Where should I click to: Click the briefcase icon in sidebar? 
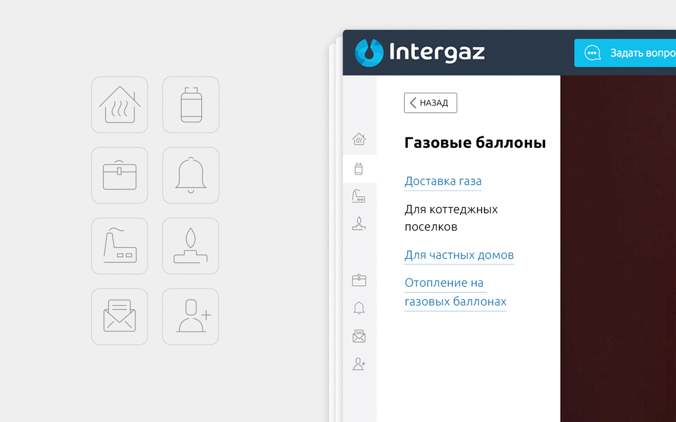click(x=359, y=280)
